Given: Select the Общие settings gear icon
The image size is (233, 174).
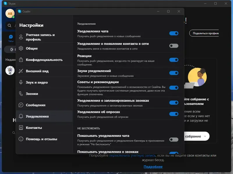Looking at the screenshot, I should pos(21,49).
